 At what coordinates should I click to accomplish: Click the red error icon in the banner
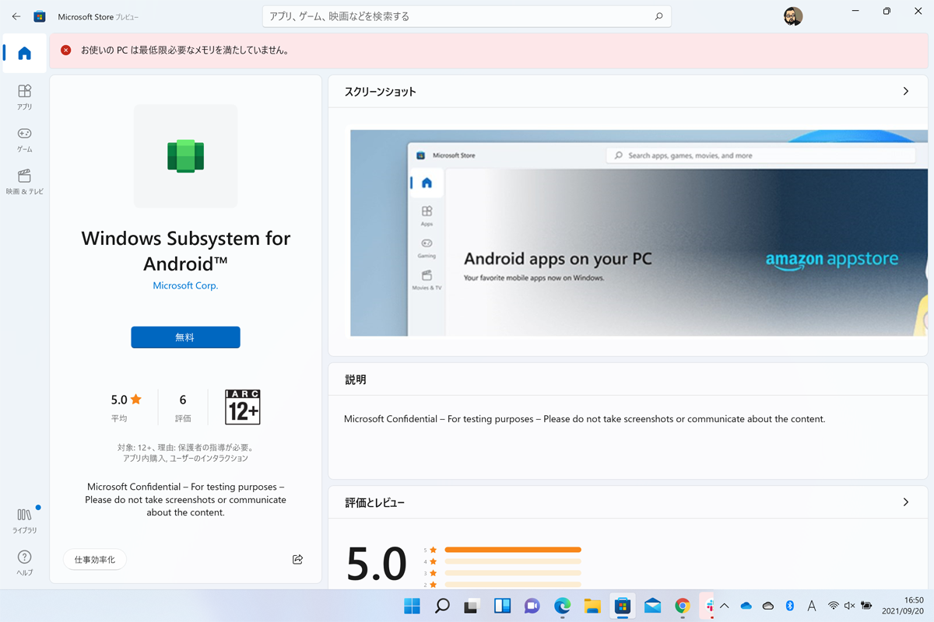tap(66, 51)
